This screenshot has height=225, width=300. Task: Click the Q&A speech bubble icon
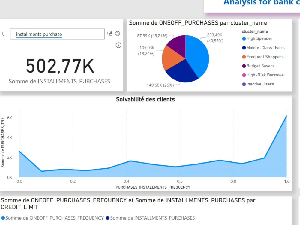4,34
